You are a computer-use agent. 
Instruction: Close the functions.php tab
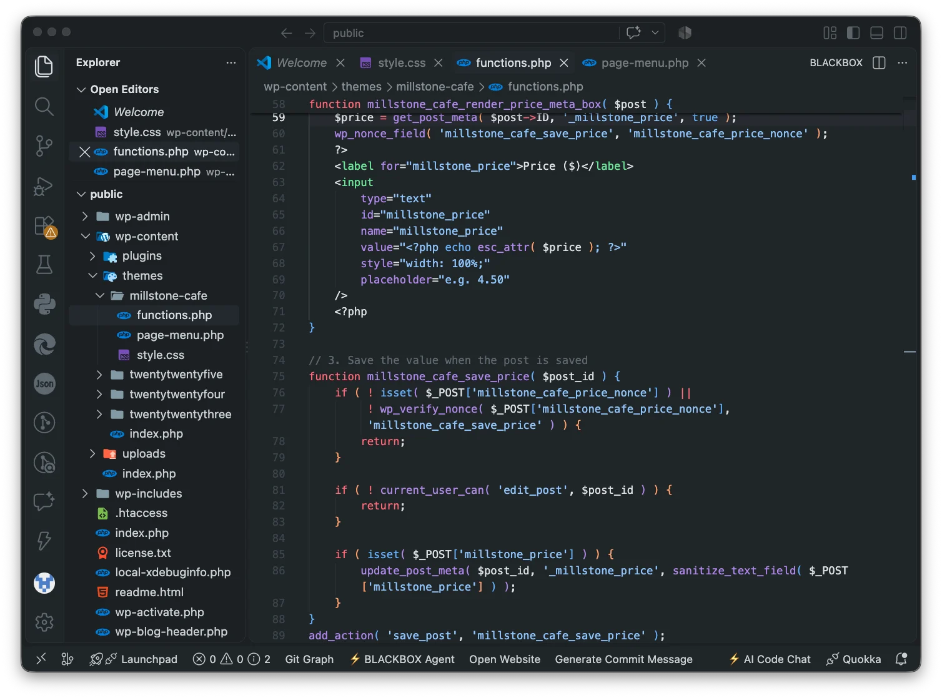564,62
